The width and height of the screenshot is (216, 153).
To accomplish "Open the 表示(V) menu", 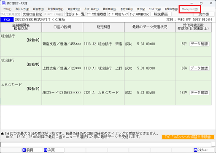I will (x=141, y=9).
